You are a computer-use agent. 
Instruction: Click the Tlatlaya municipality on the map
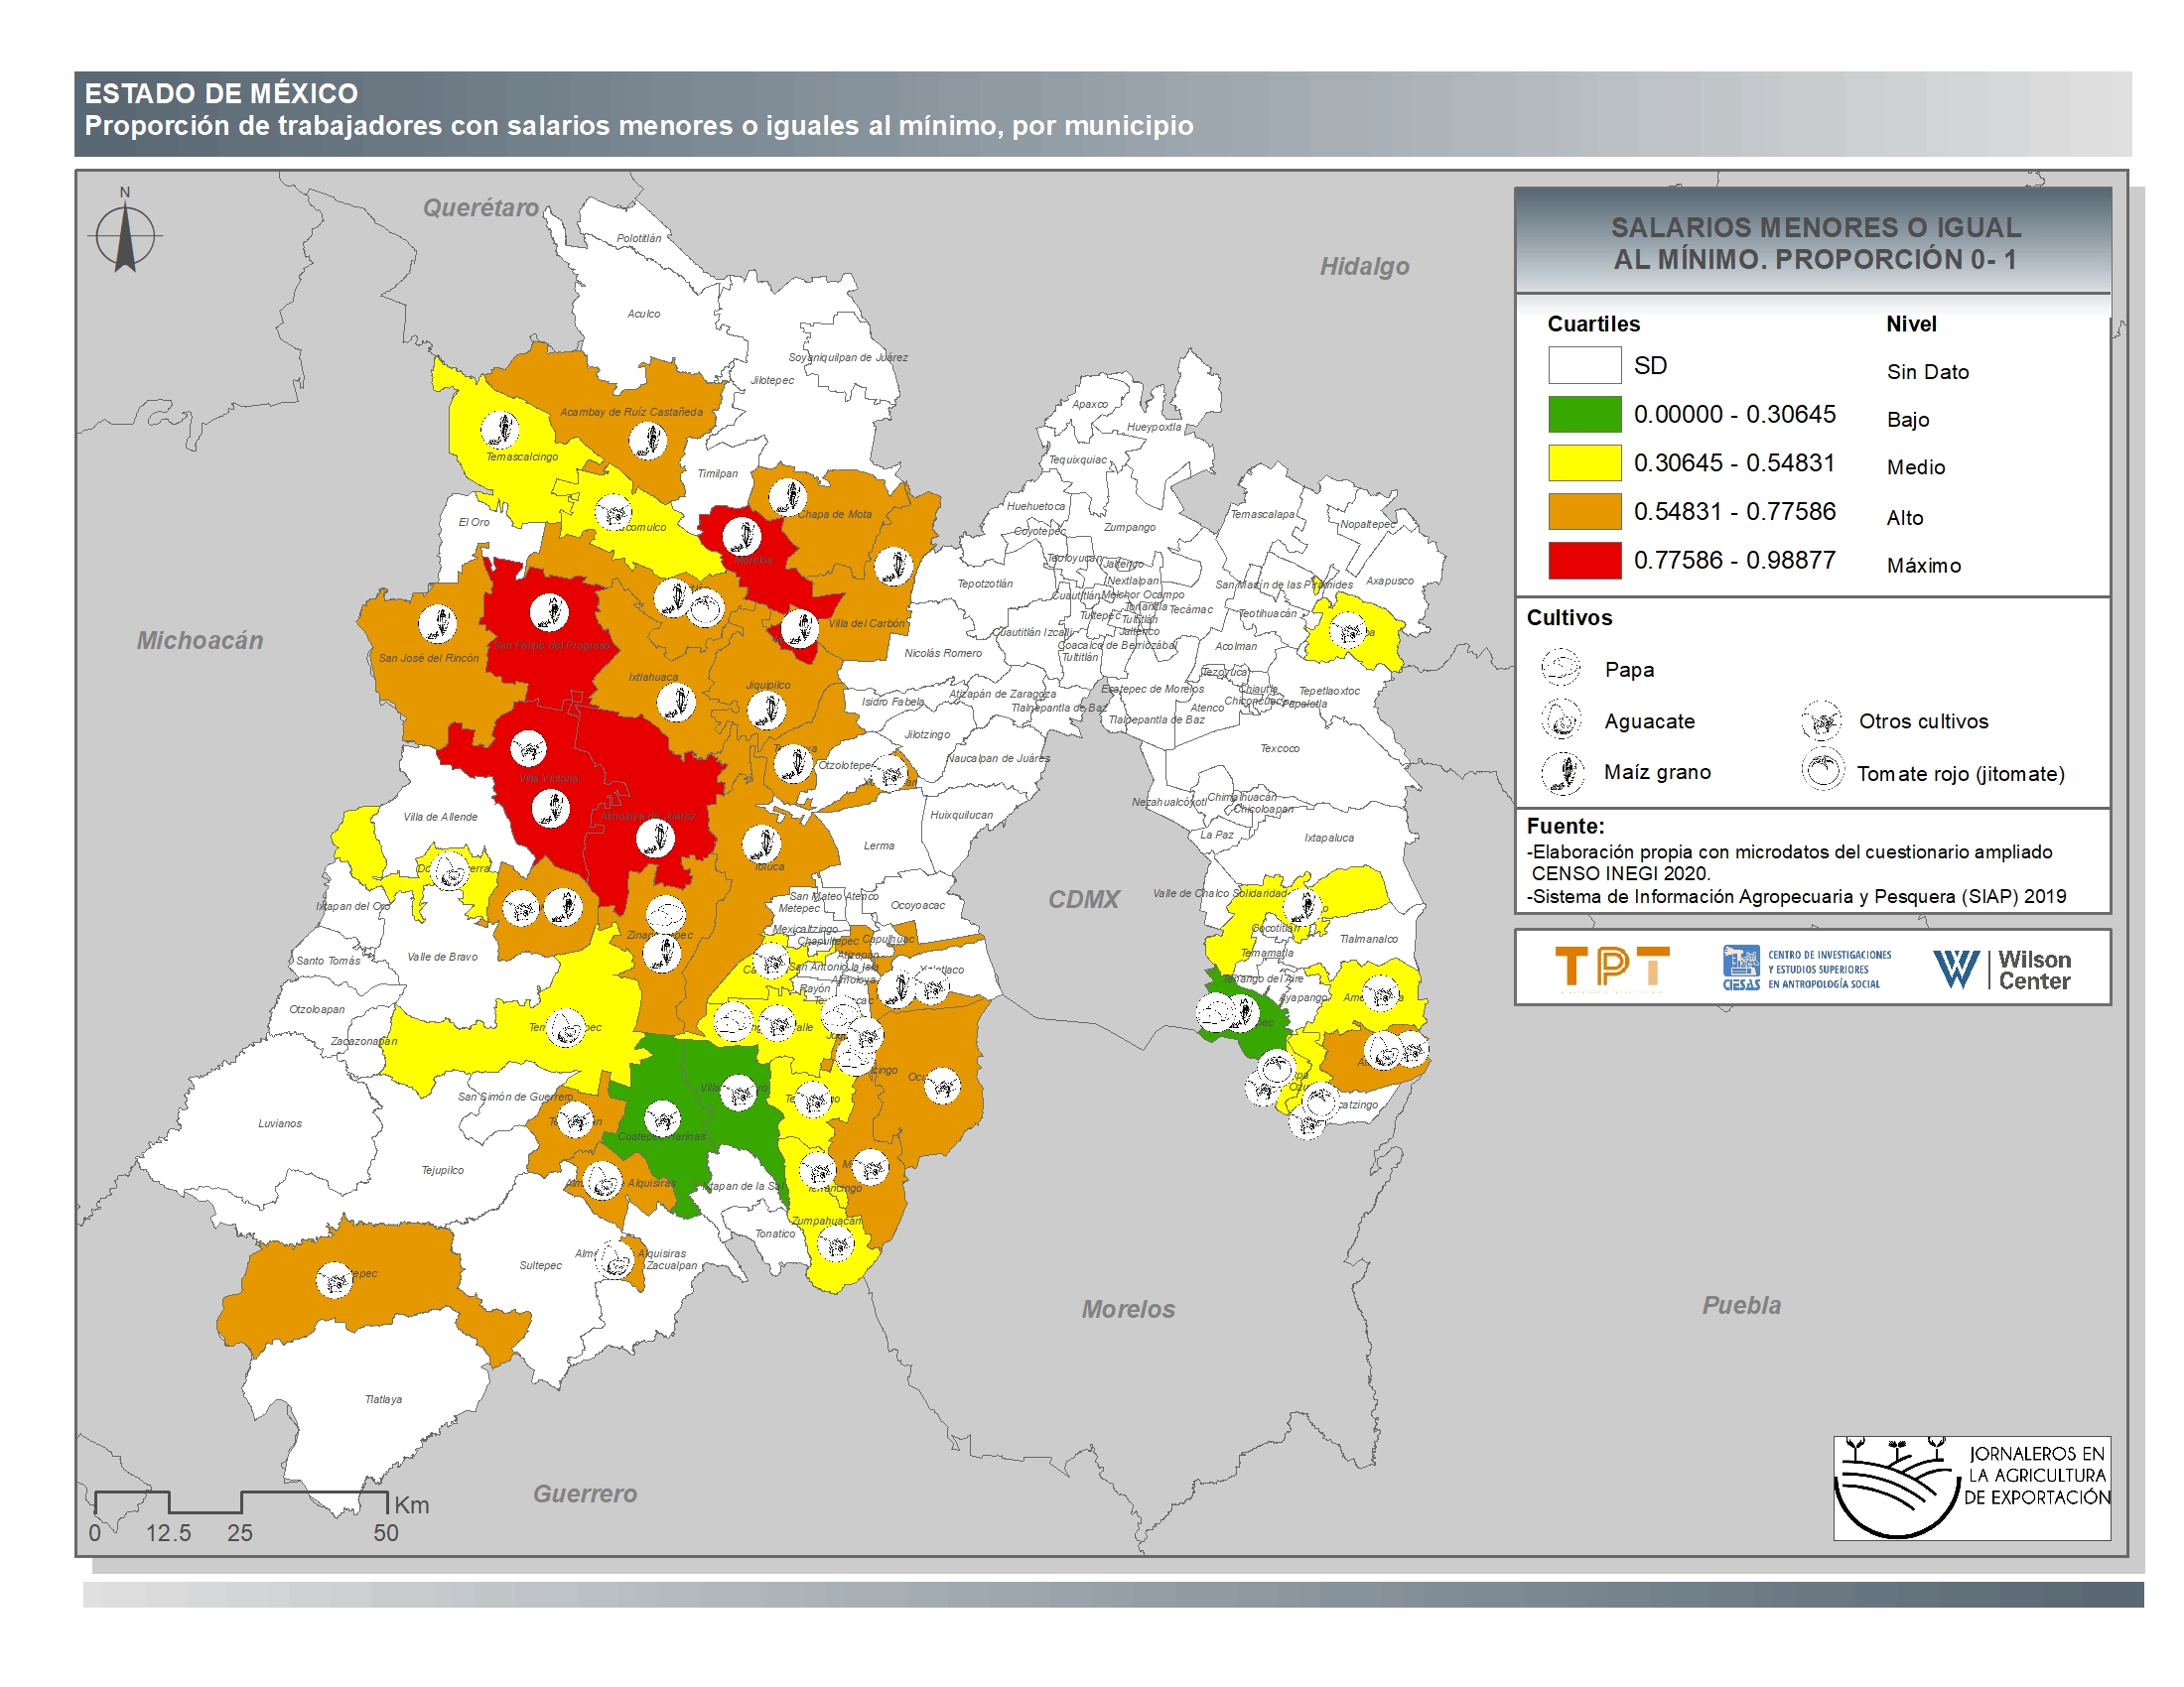pyautogui.click(x=383, y=1399)
